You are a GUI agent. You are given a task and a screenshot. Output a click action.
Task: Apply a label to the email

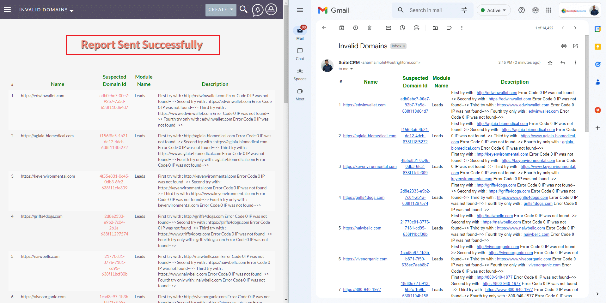pos(449,28)
